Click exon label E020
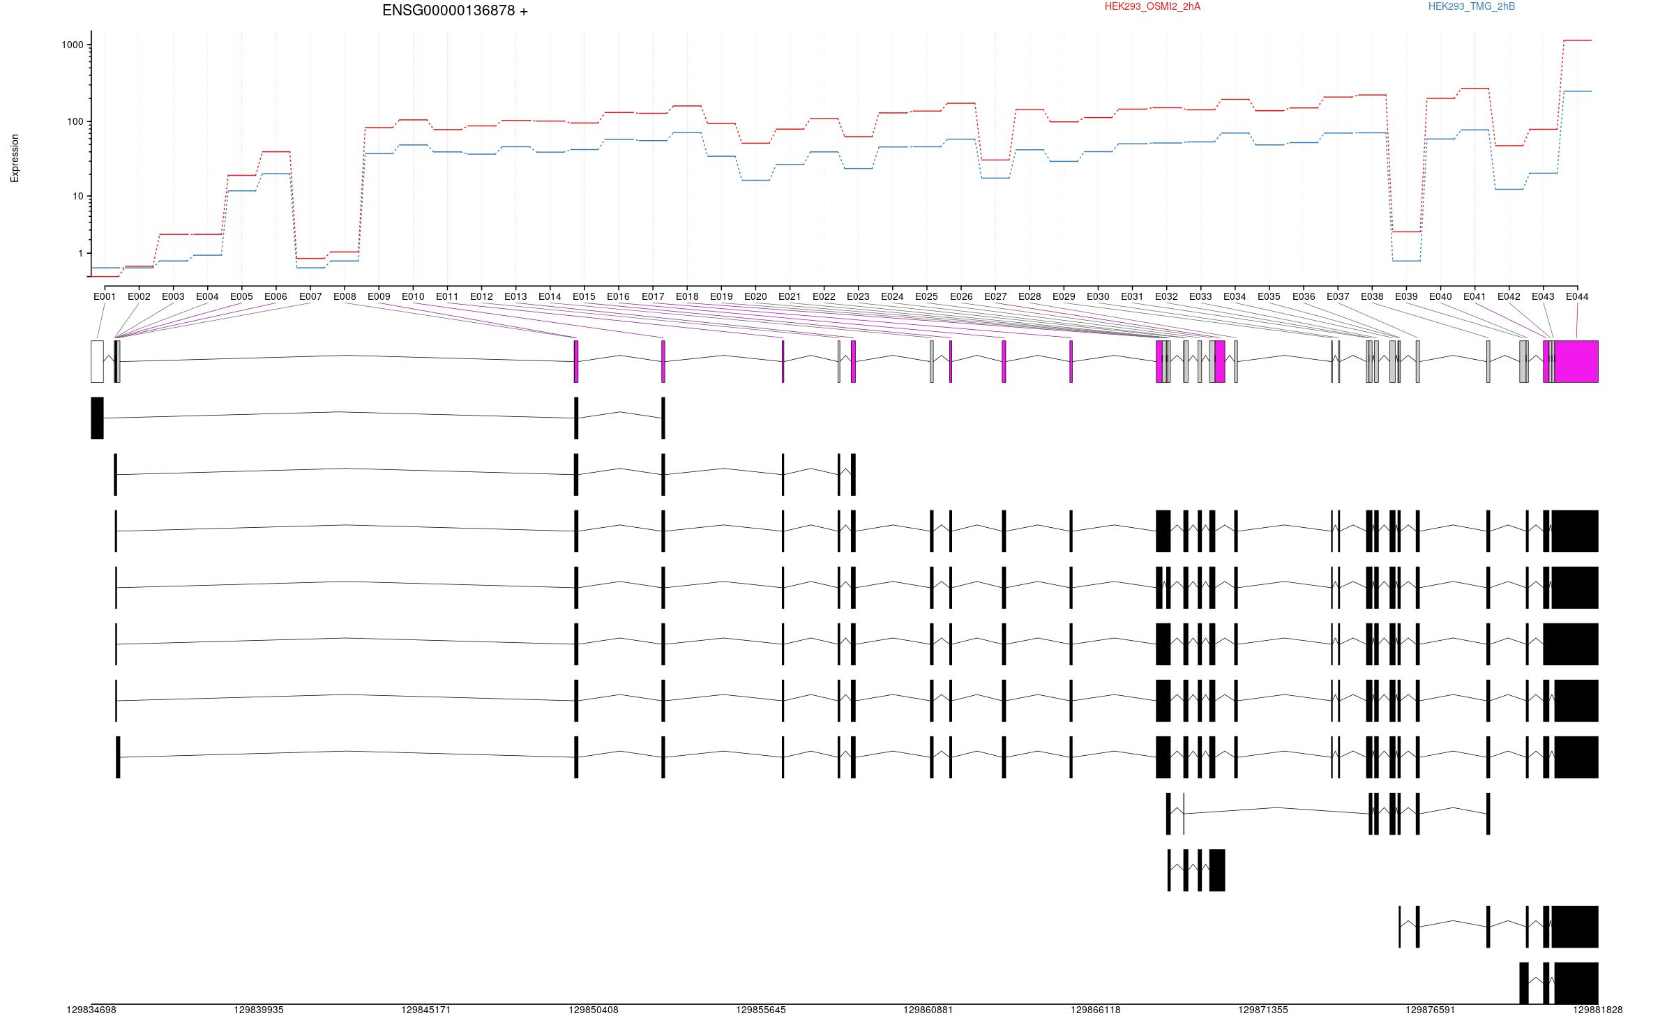The width and height of the screenshot is (1674, 1025). [x=755, y=296]
